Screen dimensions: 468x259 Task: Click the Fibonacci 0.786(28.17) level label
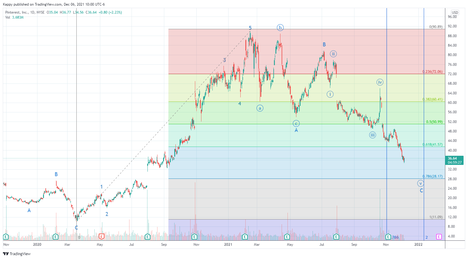click(x=432, y=176)
